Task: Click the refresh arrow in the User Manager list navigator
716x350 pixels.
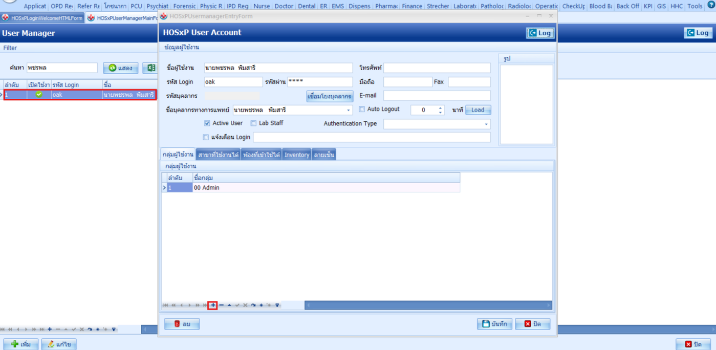Action: click(90, 329)
